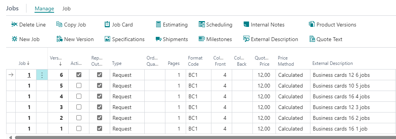Viewport: 396px width, 139px height.
Task: Click the External Description icon
Action: [x=246, y=39]
